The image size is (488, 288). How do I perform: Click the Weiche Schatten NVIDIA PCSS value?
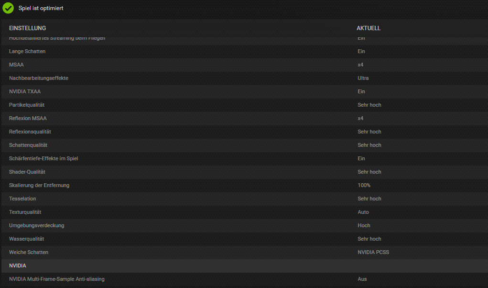[x=373, y=252]
